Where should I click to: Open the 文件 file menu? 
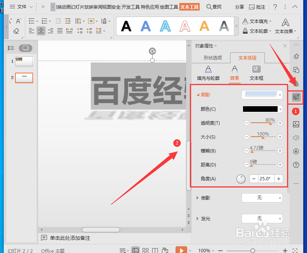click(x=21, y=7)
